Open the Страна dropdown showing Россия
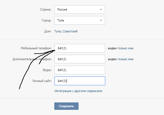This screenshot has height=115, width=164. pyautogui.click(x=80, y=9)
